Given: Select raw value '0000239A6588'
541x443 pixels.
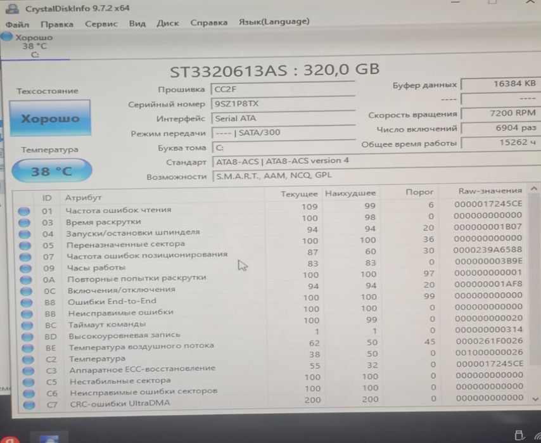Looking at the screenshot, I should (488, 250).
